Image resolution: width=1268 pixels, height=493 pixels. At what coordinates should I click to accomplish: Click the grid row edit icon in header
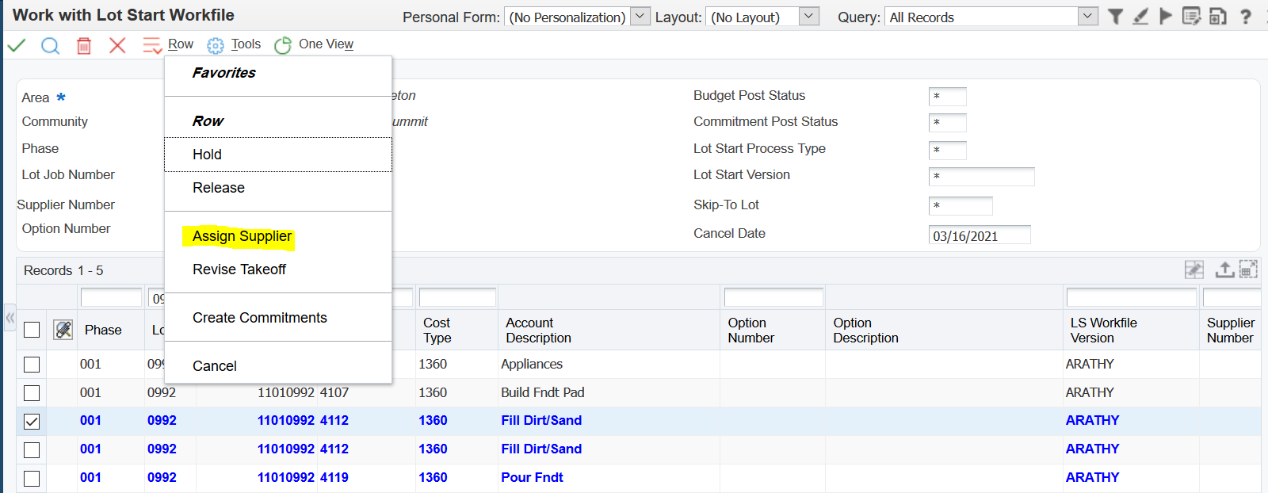coord(63,330)
